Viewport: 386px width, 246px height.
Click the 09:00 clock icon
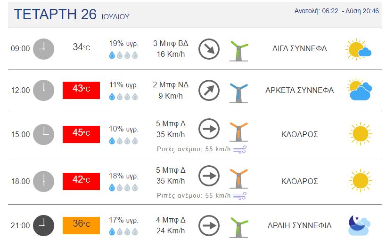[x=44, y=48]
